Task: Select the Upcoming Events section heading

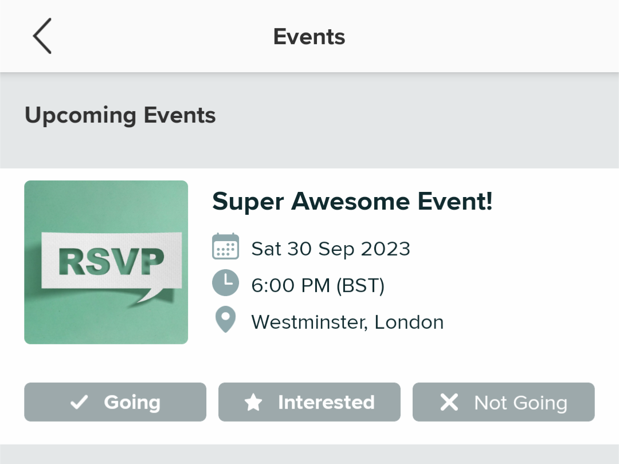Action: click(x=120, y=115)
